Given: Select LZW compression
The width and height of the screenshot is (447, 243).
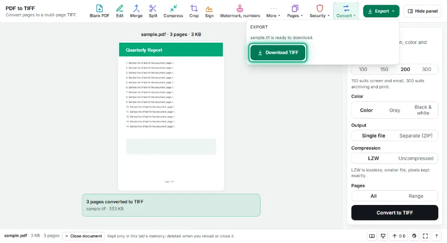Looking at the screenshot, I should [373, 158].
